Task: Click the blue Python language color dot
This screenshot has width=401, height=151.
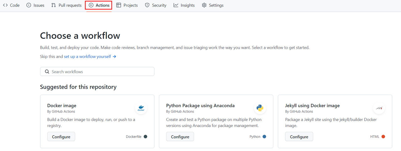Action: (264, 137)
